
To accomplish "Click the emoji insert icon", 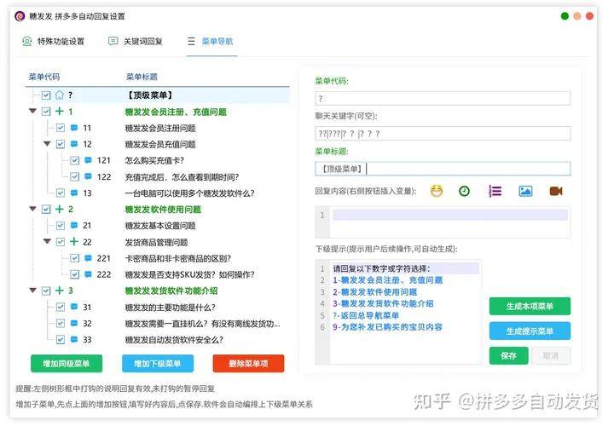I will (x=437, y=191).
